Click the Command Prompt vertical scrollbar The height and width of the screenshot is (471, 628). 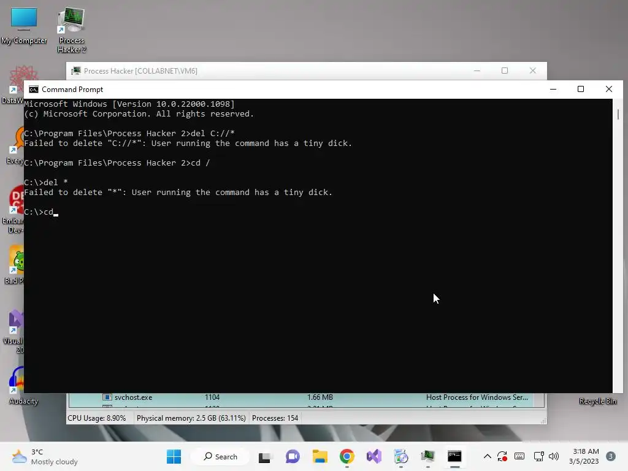(x=618, y=245)
